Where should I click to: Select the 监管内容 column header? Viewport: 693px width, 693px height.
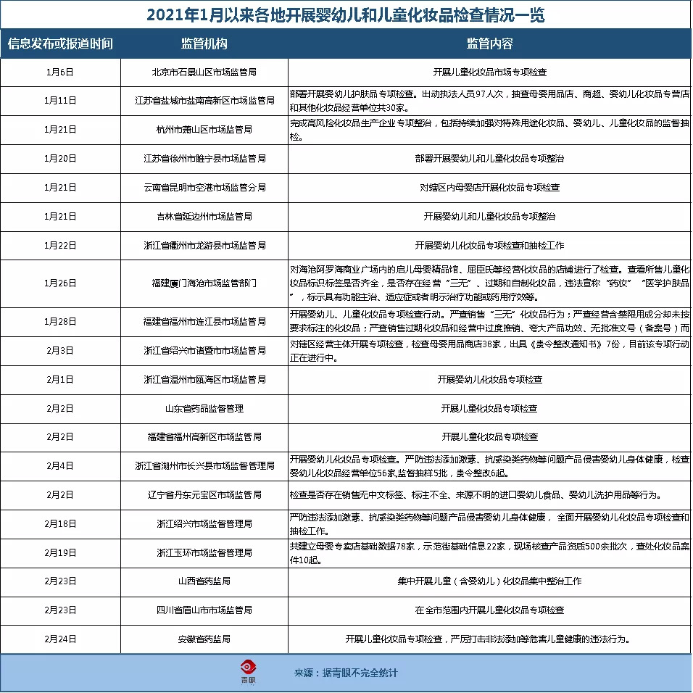point(490,43)
